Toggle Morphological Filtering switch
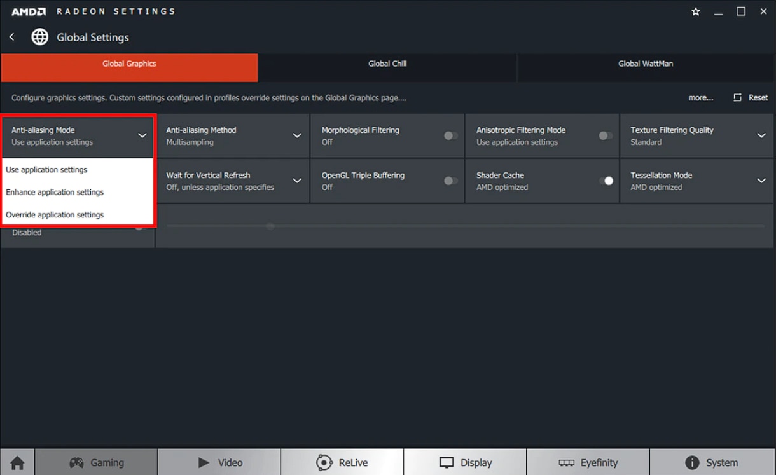Screen dimensions: 776x475 pos(450,135)
